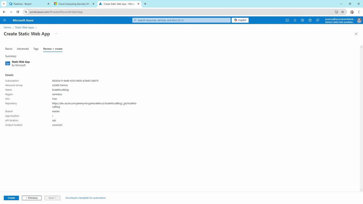Viewport: 363px width, 204px height.
Task: Close the Create Static Web App blade
Action: pyautogui.click(x=356, y=34)
